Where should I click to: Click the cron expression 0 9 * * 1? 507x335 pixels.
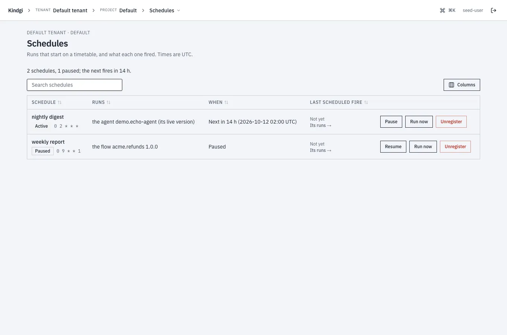click(x=69, y=151)
